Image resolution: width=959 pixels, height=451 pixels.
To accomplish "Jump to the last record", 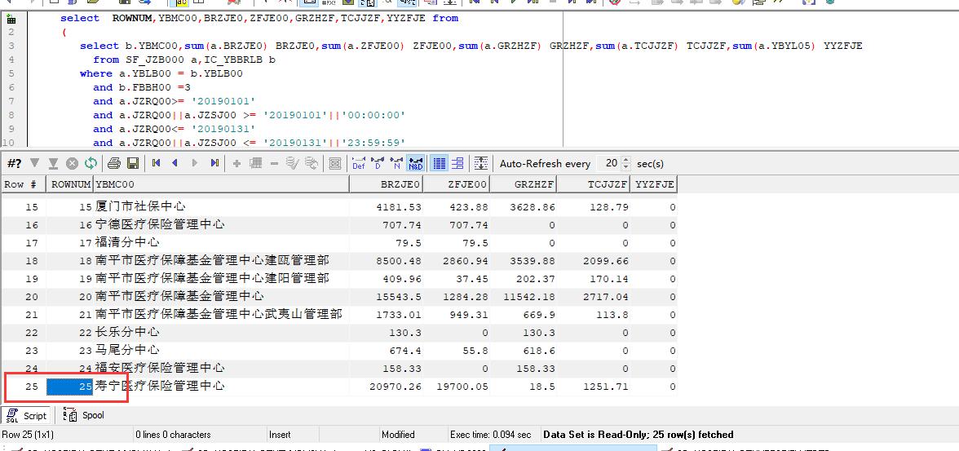I will pyautogui.click(x=214, y=163).
